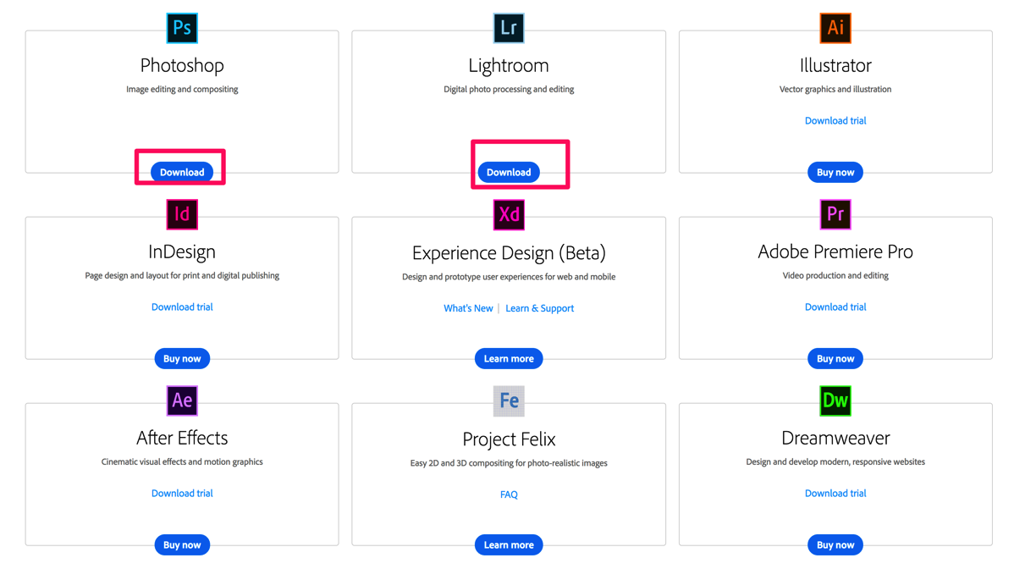Image resolution: width=1014 pixels, height=569 pixels.
Task: Click the Dreamweaver Dw app icon
Action: pyautogui.click(x=835, y=401)
